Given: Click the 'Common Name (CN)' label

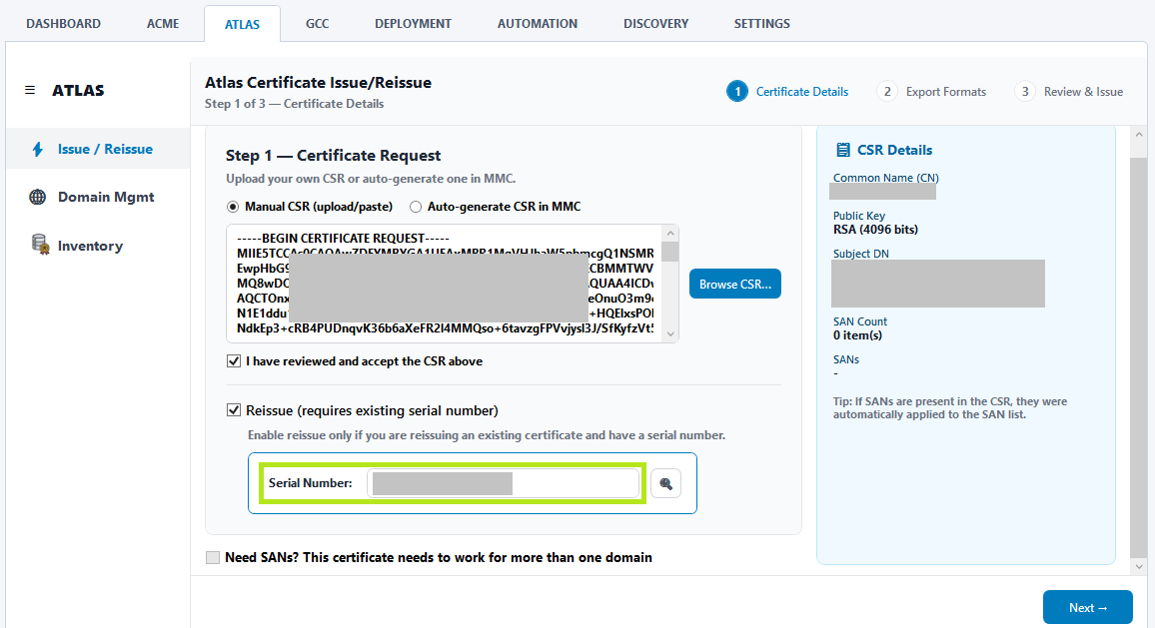Looking at the screenshot, I should pyautogui.click(x=886, y=178).
